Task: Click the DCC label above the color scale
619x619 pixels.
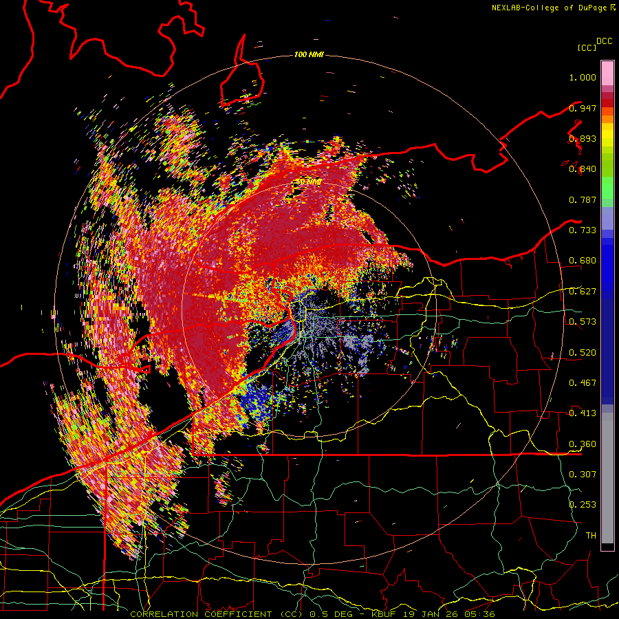Action: pyautogui.click(x=604, y=41)
